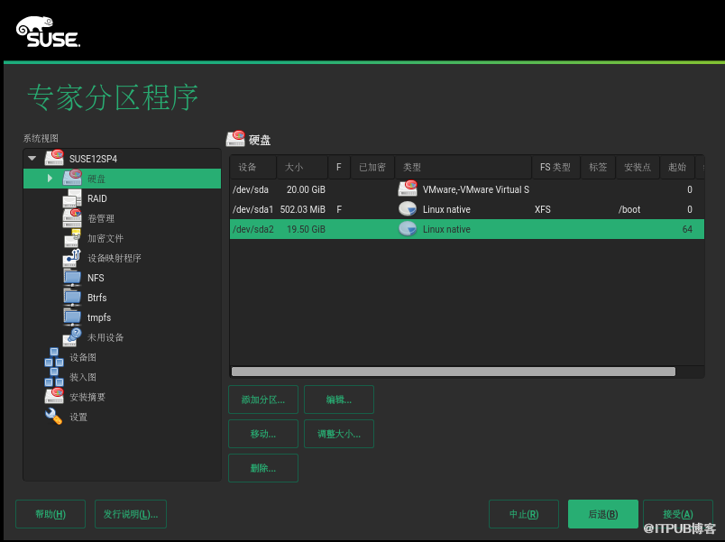Viewport: 725px width, 542px height.
Task: Open 装入图 in the tree
Action: click(x=83, y=377)
